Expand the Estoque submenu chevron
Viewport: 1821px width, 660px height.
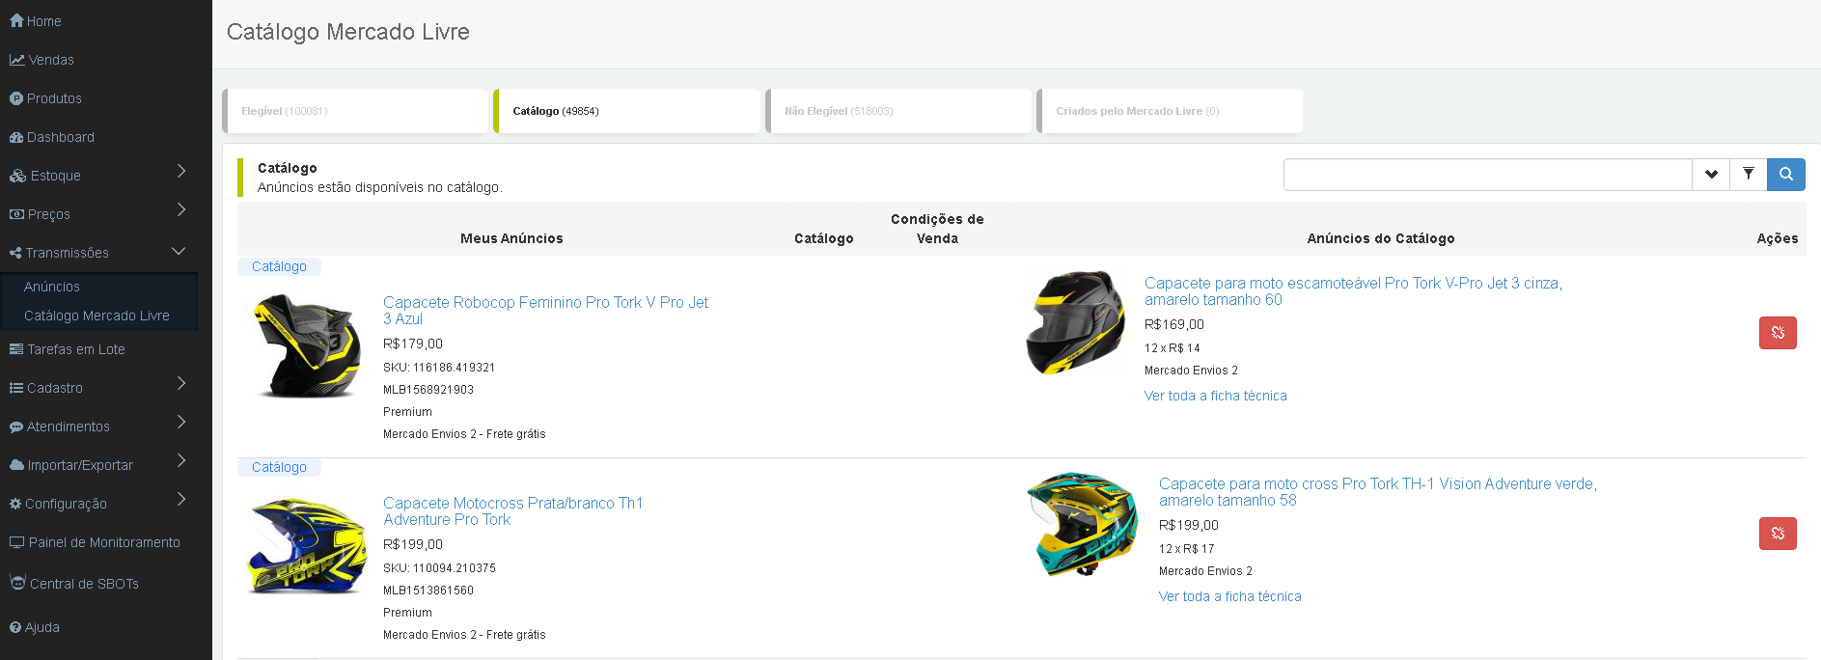pyautogui.click(x=181, y=172)
